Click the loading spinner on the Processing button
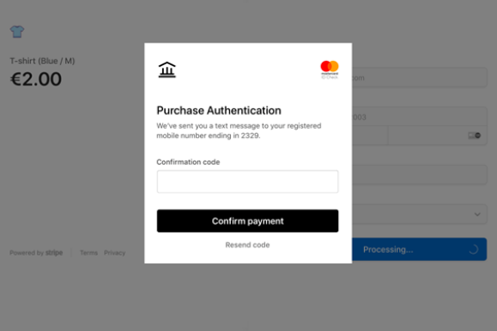497x331 pixels. 473,250
